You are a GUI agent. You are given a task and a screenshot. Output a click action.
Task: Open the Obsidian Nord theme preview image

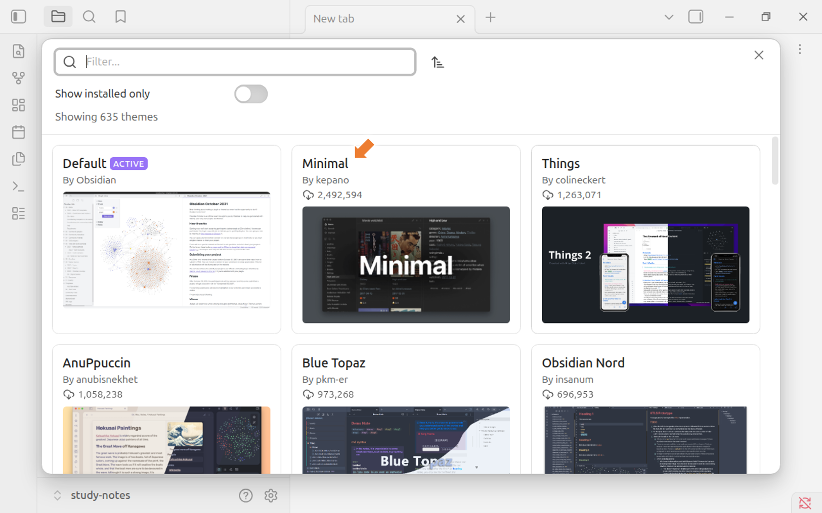click(x=645, y=440)
